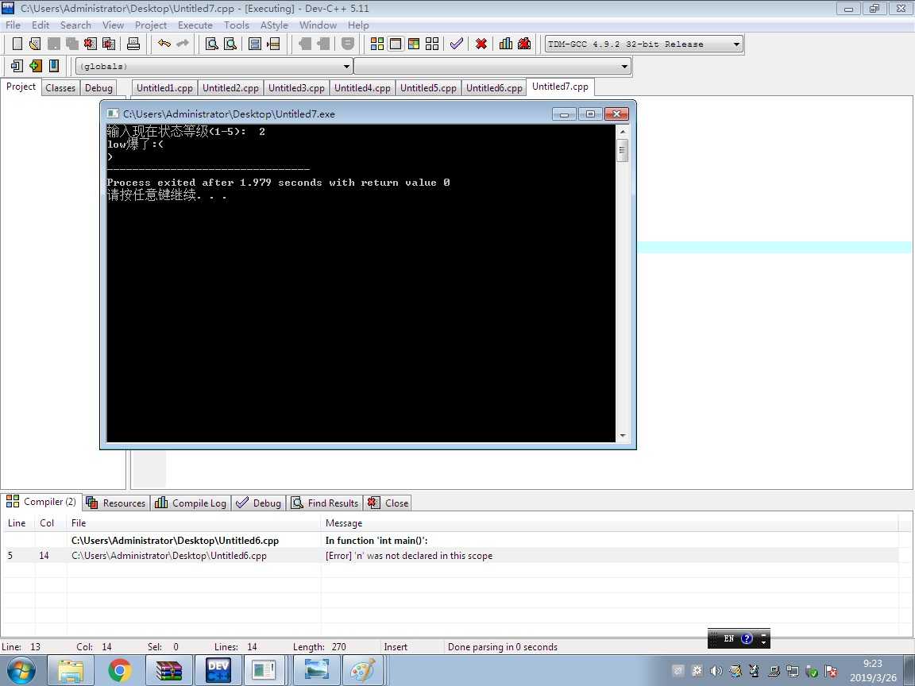915x686 pixels.
Task: Select the 'n' was not declared error row
Action: (450, 555)
